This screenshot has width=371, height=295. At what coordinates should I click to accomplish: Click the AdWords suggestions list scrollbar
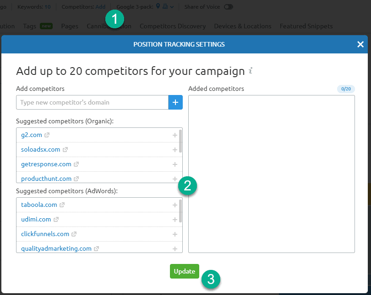coord(180,211)
